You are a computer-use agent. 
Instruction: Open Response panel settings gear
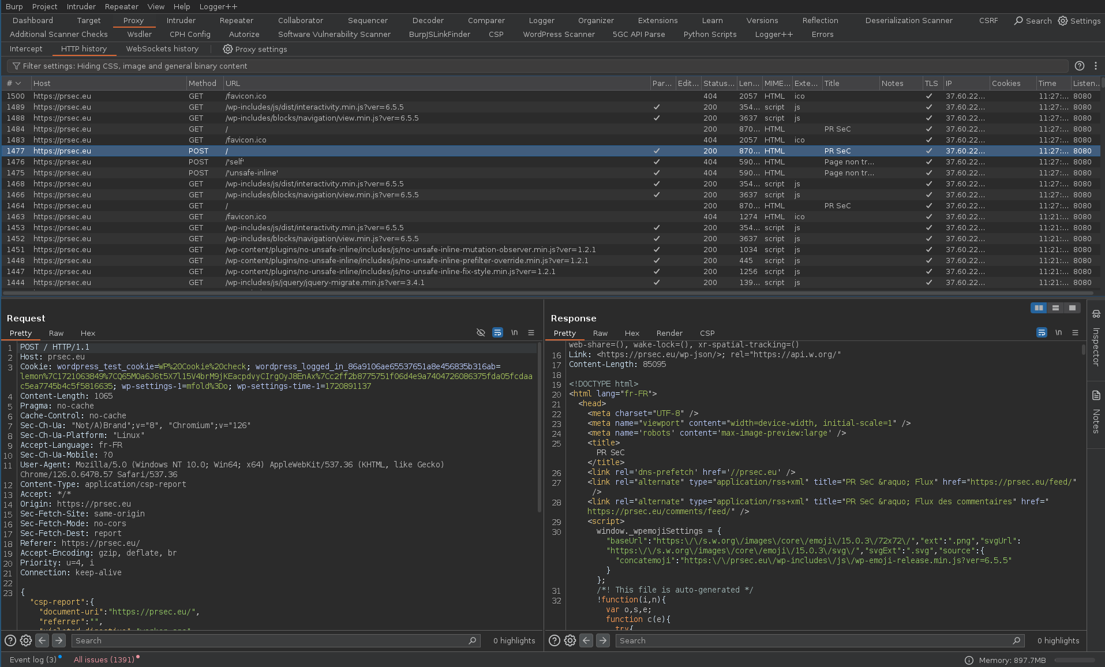click(x=570, y=640)
